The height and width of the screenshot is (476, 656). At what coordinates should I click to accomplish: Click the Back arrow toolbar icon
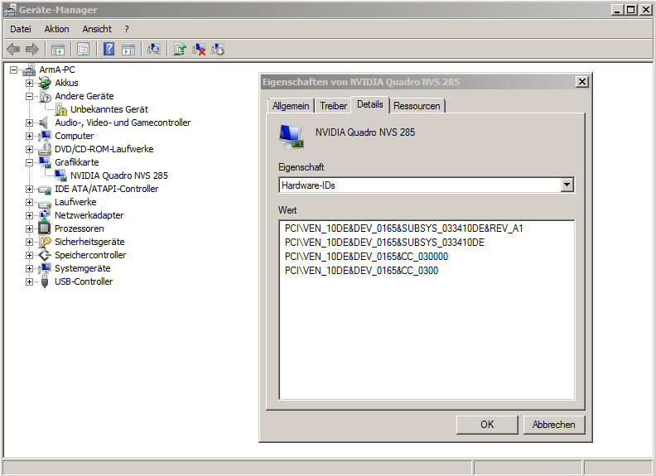13,50
